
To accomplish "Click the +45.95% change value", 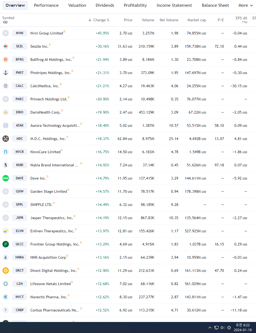I will [x=102, y=33].
